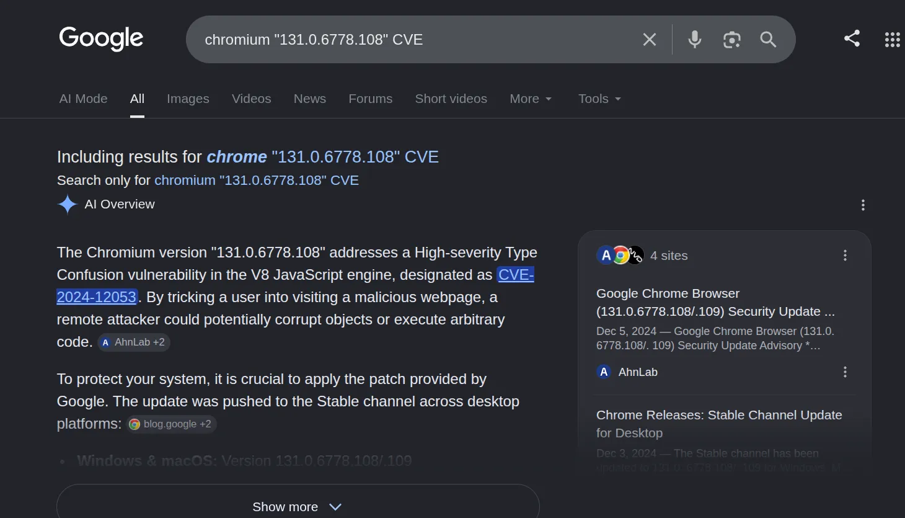The width and height of the screenshot is (905, 518).
Task: Click the AI Overview sparkle icon
Action: [67, 204]
